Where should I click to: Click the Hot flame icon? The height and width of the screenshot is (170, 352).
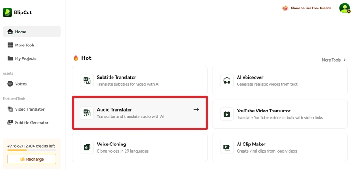click(x=76, y=58)
